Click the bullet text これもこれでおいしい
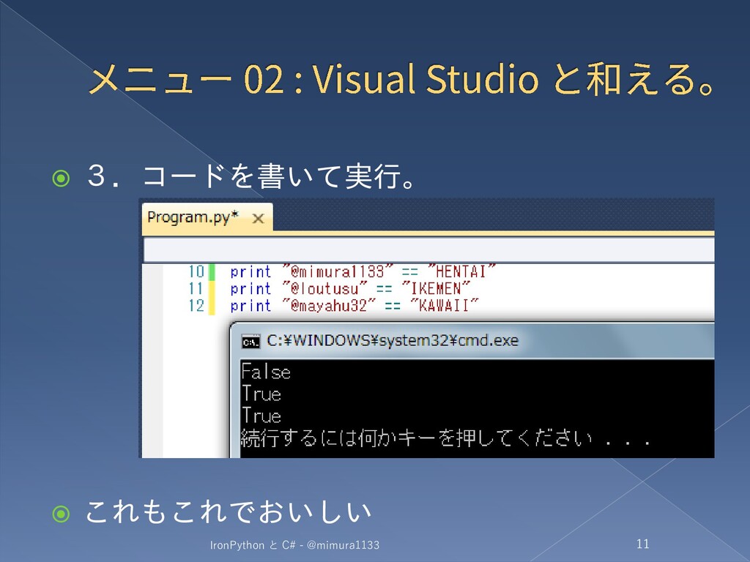This screenshot has width=750, height=562. [229, 512]
